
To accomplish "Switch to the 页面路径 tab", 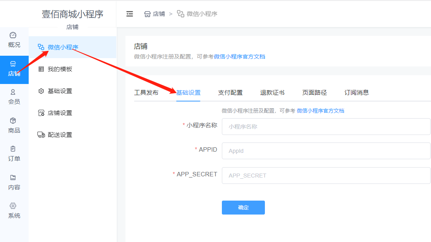I will pos(314,93).
